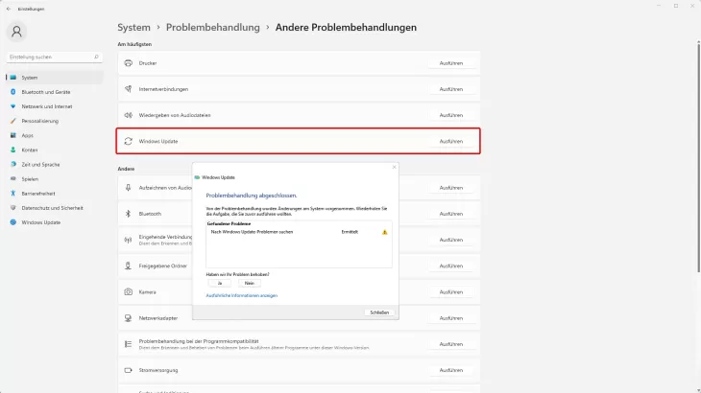Click the Internetverbindungen Wi-Fi icon
Image resolution: width=701 pixels, height=393 pixels.
coord(128,89)
